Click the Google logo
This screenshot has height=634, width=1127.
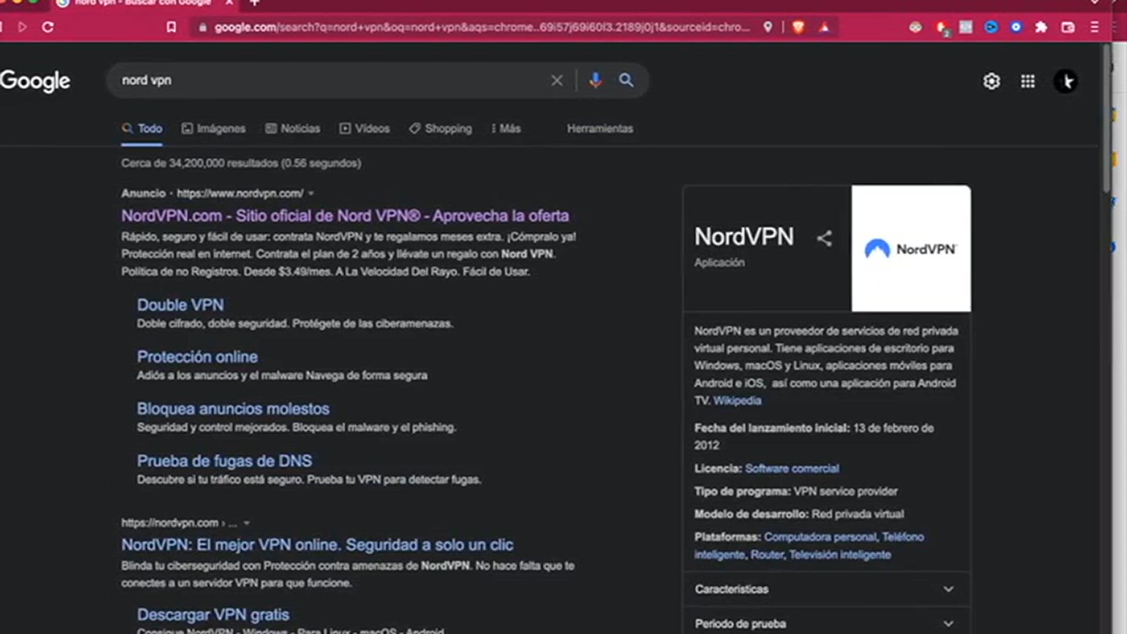[x=35, y=81]
